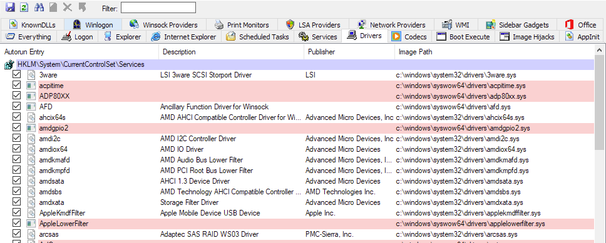Click the icon next to AppleKmdfFilter
This screenshot has width=606, height=243.
coord(31,213)
